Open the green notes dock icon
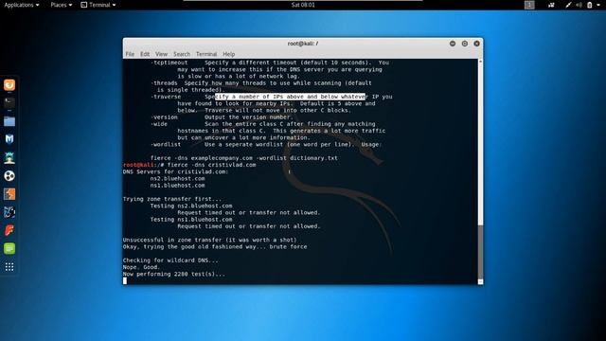The width and height of the screenshot is (606, 341). (x=9, y=248)
